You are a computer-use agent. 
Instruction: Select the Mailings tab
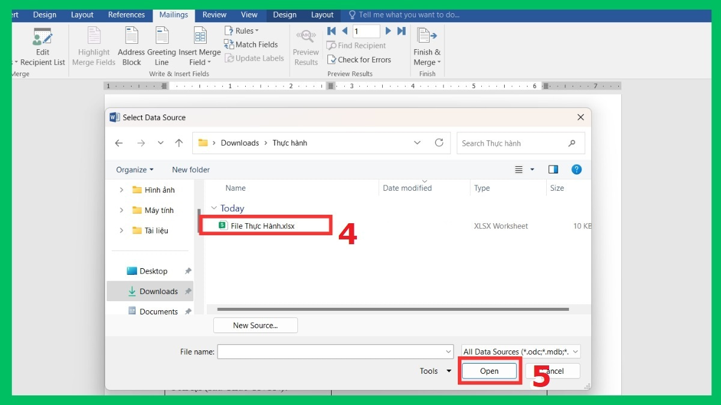tap(174, 14)
